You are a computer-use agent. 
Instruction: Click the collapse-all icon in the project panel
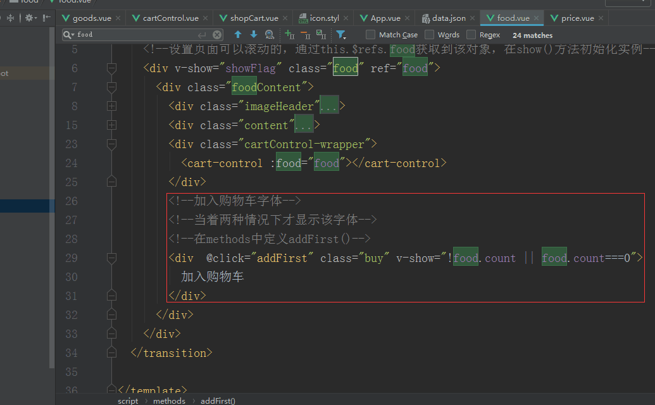pos(11,18)
